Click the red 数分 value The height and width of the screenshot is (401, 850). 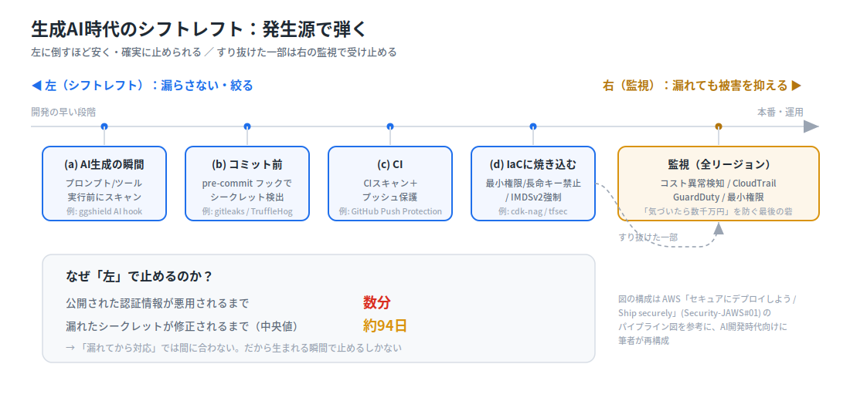[377, 302]
